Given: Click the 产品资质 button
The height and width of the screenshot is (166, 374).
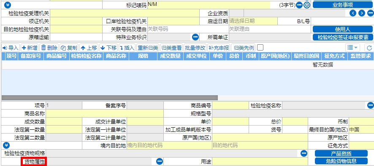Looking at the screenshot, I should click(x=341, y=153).
